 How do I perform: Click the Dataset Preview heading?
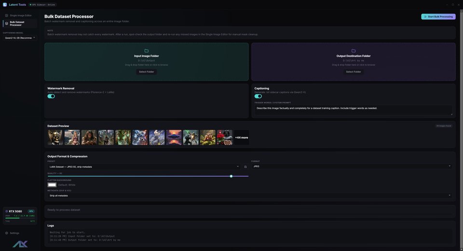(x=58, y=126)
